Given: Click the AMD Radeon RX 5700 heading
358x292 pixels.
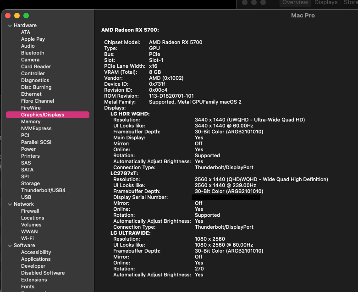Looking at the screenshot, I should coord(130,30).
